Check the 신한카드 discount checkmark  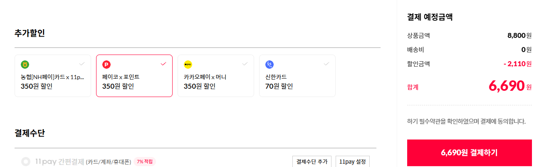pos(326,64)
